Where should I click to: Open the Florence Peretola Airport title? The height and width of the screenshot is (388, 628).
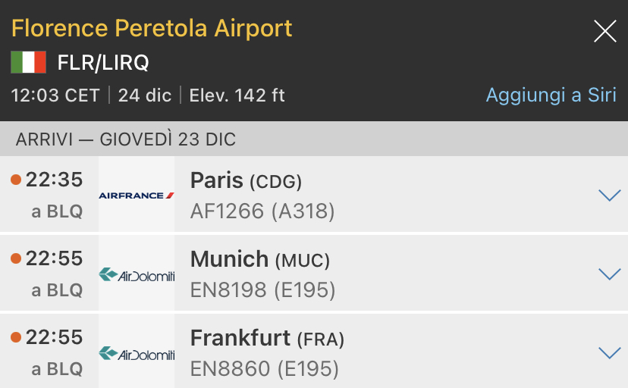pos(152,29)
